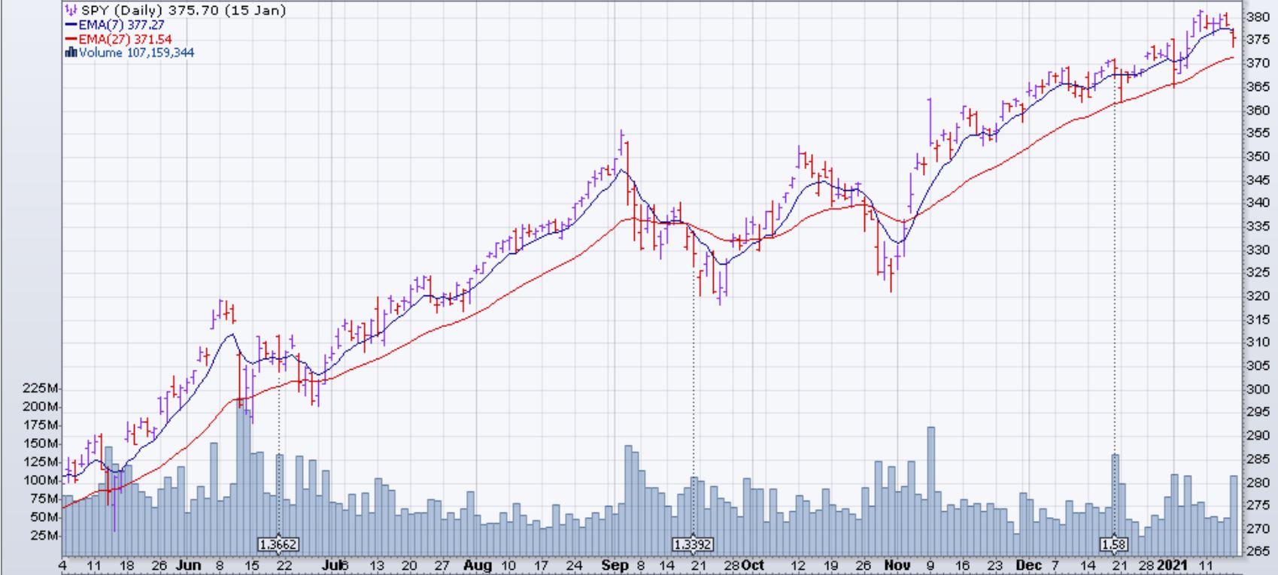
Task: Click the EMA(7) 377.27 legend label
Action: [x=120, y=25]
